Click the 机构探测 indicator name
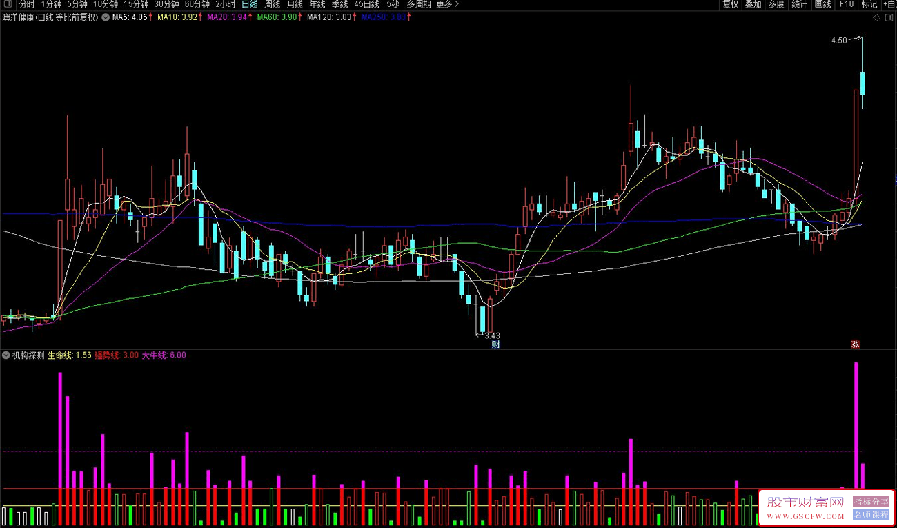Viewport: 897px width, 528px height. pos(28,355)
